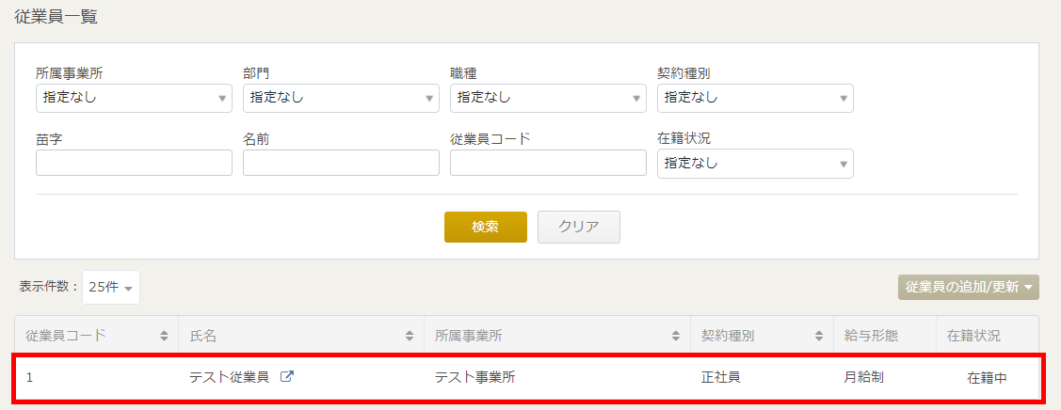Sort by 従業員コード column arrows
The height and width of the screenshot is (410, 1061).
[164, 336]
